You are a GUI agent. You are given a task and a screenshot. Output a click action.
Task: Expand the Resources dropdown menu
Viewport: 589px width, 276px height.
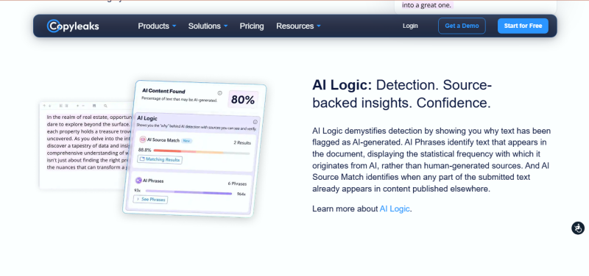point(299,26)
